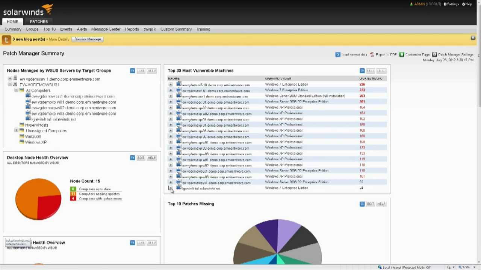The width and height of the screenshot is (481, 270).
Task: Close the yellow blog post banner
Action: point(473,38)
